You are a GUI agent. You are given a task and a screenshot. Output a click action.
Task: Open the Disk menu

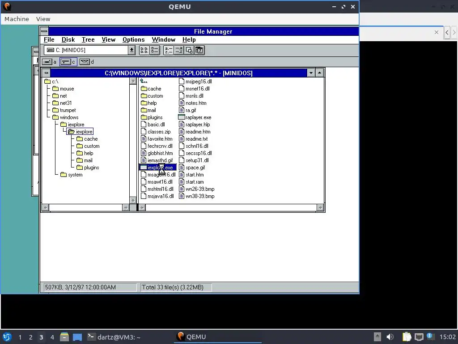pos(68,39)
